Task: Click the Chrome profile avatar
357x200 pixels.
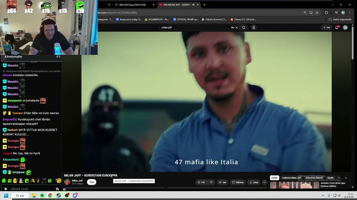Action: (x=343, y=12)
